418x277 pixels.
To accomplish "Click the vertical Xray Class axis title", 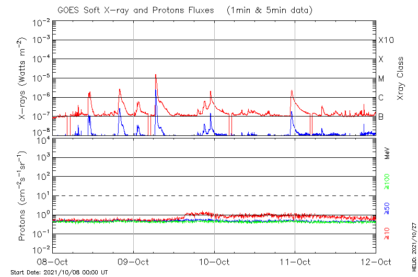I will [400, 78].
